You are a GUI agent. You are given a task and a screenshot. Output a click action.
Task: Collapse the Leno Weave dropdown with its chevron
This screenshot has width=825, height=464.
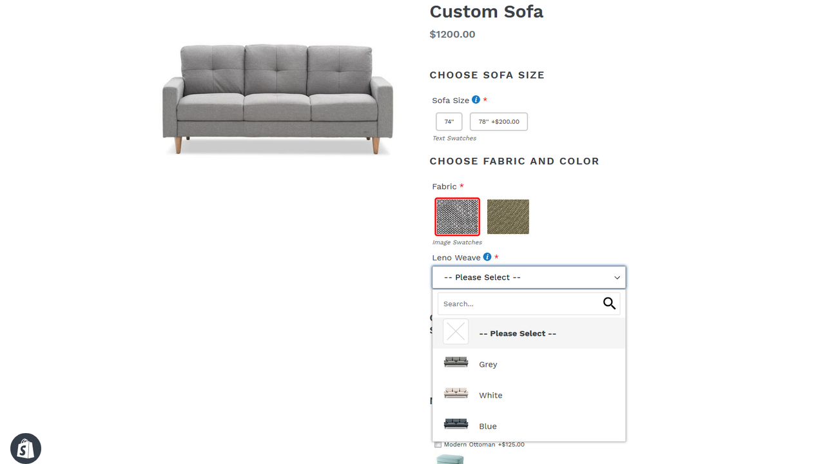click(617, 277)
